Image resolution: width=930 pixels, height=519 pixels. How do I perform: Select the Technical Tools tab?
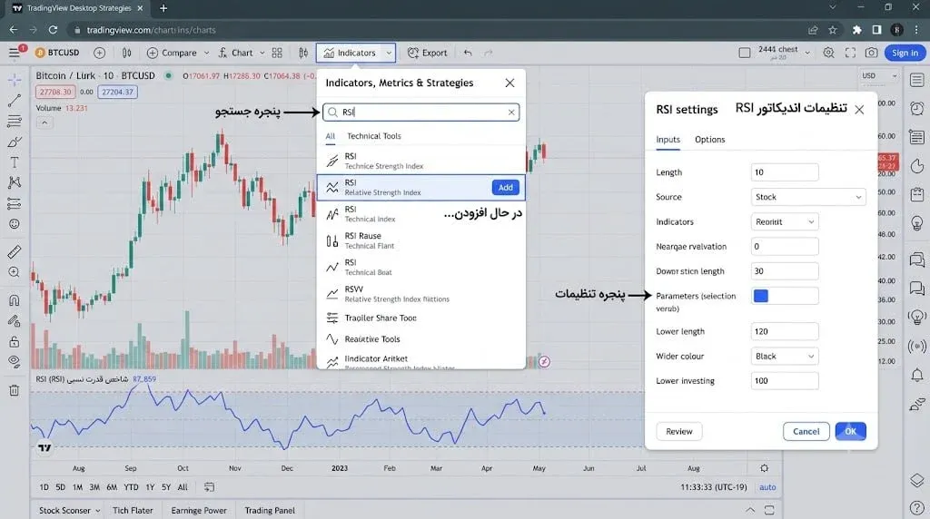[373, 136]
